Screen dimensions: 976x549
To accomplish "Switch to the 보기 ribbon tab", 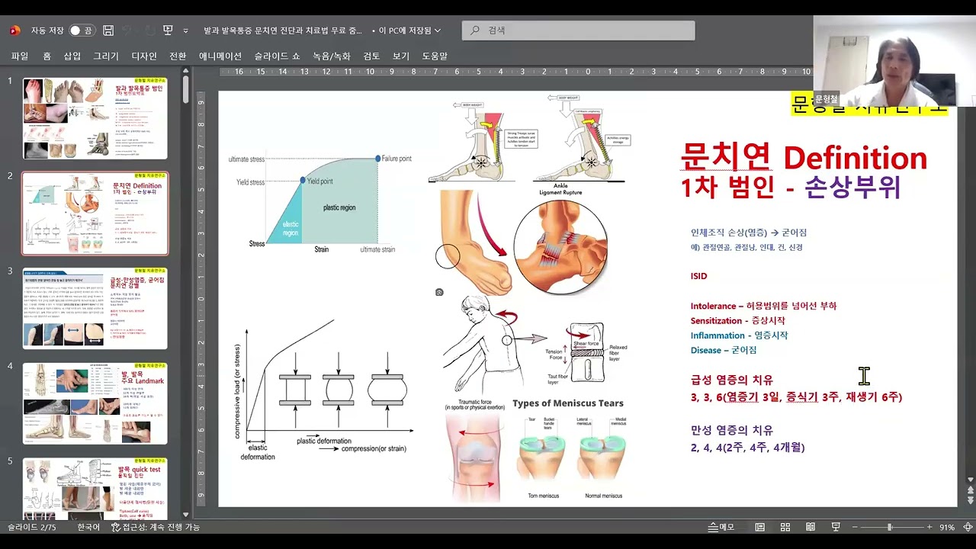I will point(401,56).
